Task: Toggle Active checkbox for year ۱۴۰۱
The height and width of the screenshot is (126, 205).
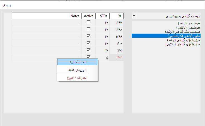Action: pos(88,50)
